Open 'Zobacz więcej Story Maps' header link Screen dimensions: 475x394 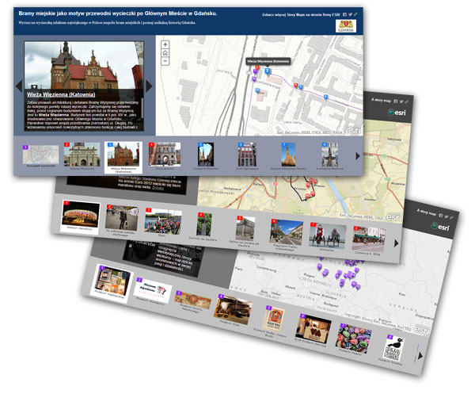[301, 14]
